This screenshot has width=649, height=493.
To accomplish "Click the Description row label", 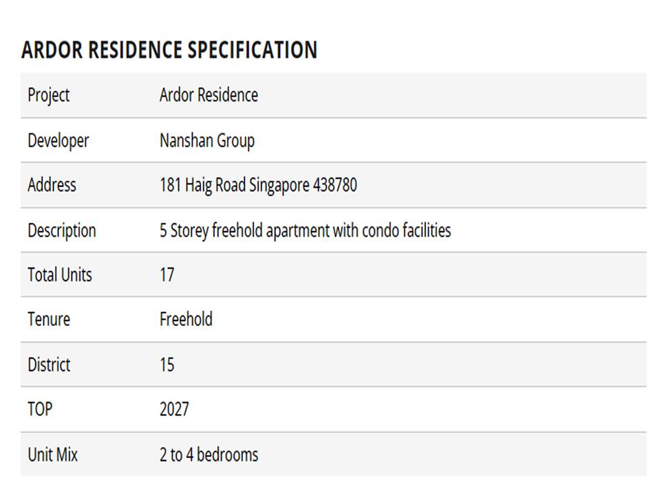I will click(61, 230).
